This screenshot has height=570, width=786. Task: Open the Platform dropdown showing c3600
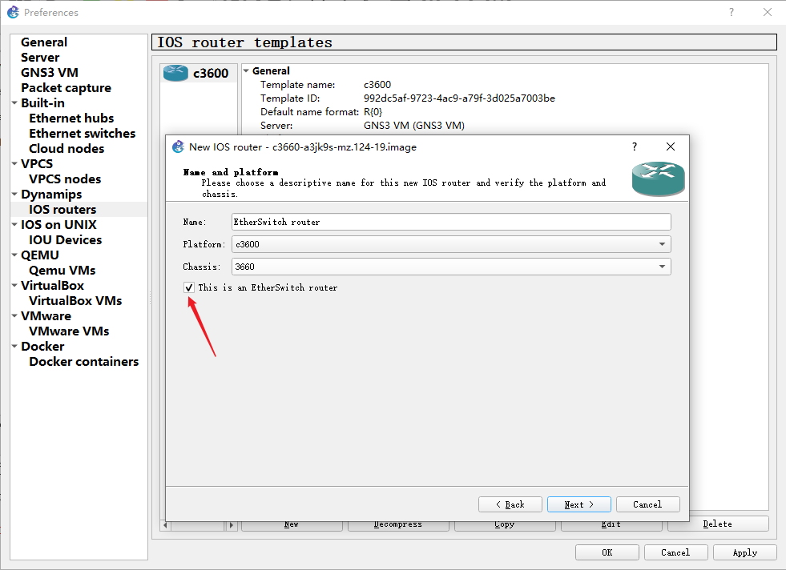coord(451,244)
